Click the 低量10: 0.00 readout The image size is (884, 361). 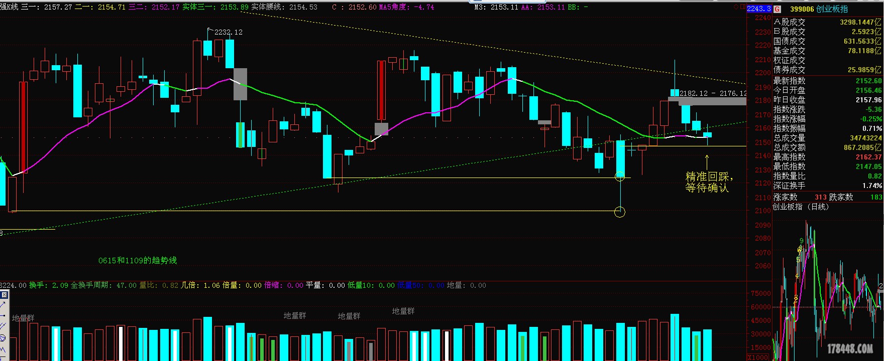(x=371, y=285)
